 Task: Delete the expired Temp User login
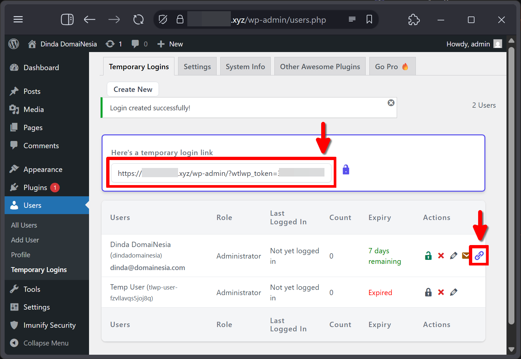click(441, 292)
